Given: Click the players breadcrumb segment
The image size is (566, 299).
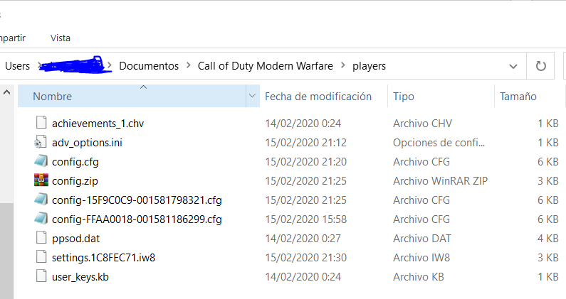Looking at the screenshot, I should click(x=369, y=66).
